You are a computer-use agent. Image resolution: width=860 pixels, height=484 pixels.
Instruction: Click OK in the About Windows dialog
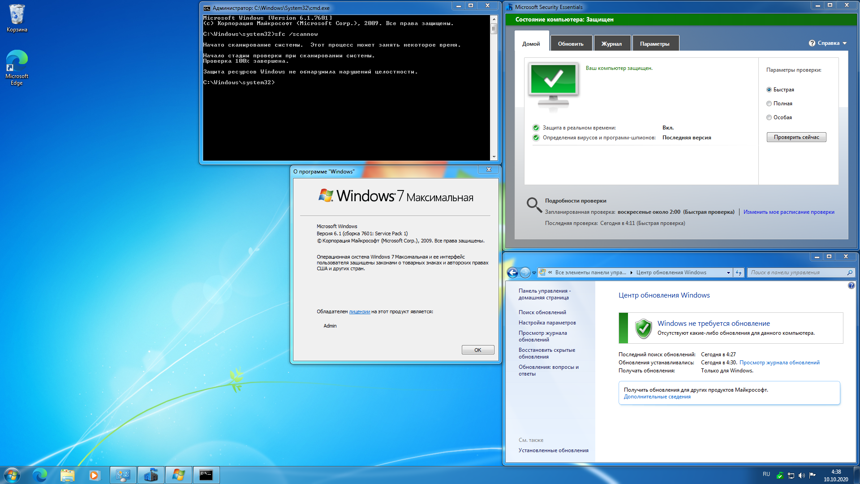[478, 350]
